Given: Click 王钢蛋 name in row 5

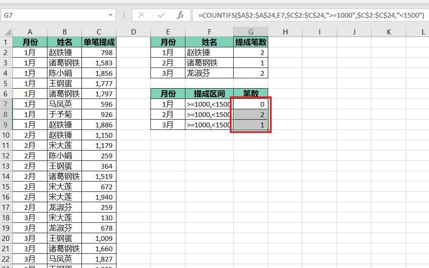Looking at the screenshot, I should pos(65,83).
